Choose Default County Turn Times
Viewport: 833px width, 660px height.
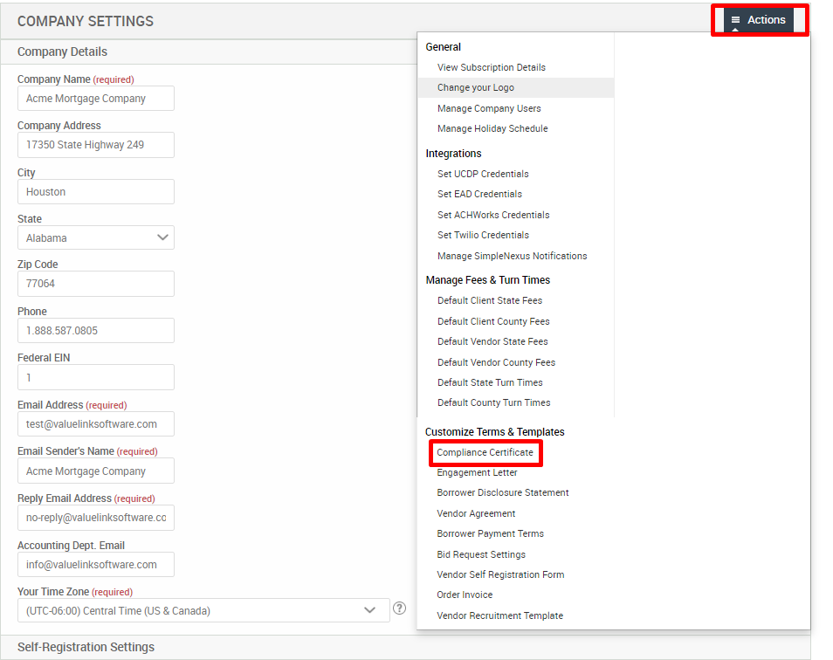493,402
